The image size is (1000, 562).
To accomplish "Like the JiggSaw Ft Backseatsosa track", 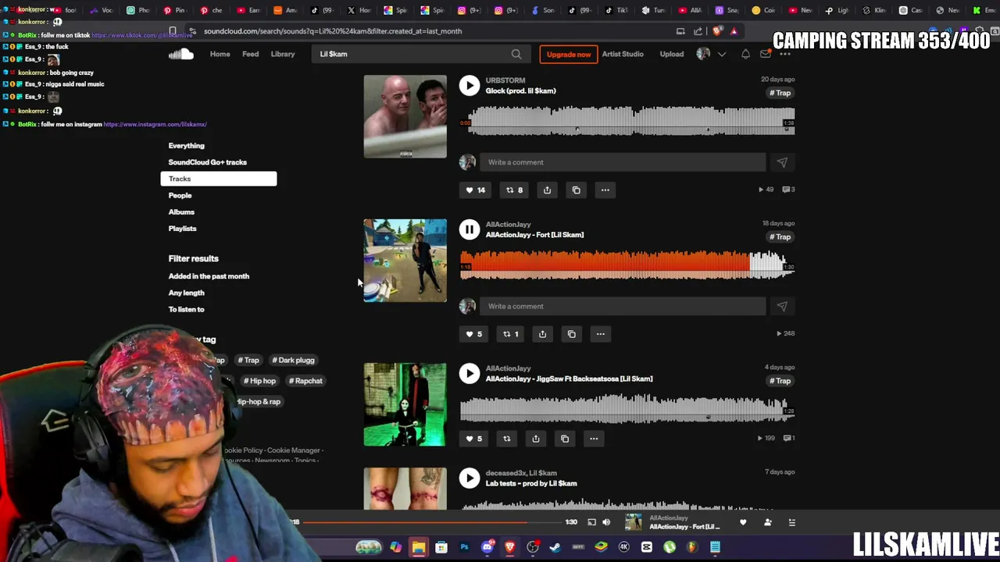I will (474, 439).
